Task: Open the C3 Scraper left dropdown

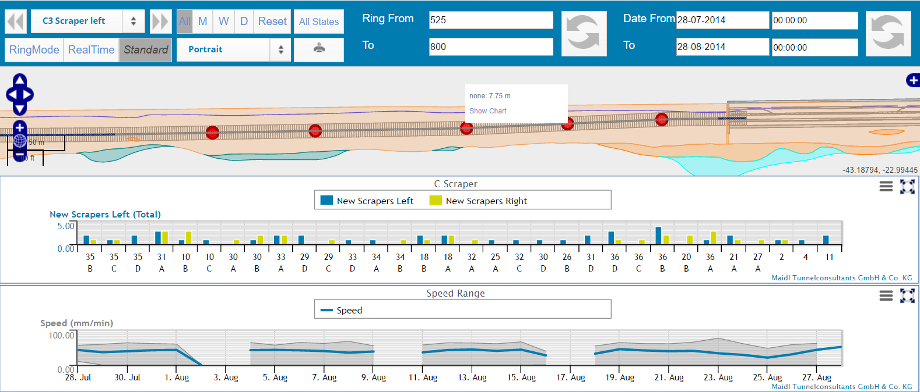Action: [87, 22]
